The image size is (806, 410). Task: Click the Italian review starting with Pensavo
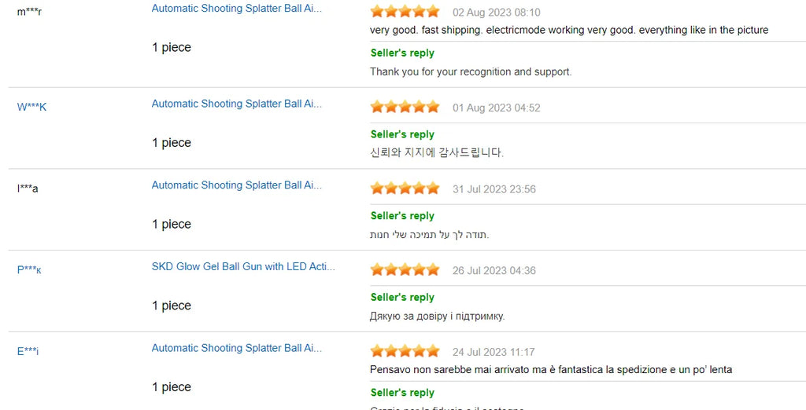click(551, 369)
